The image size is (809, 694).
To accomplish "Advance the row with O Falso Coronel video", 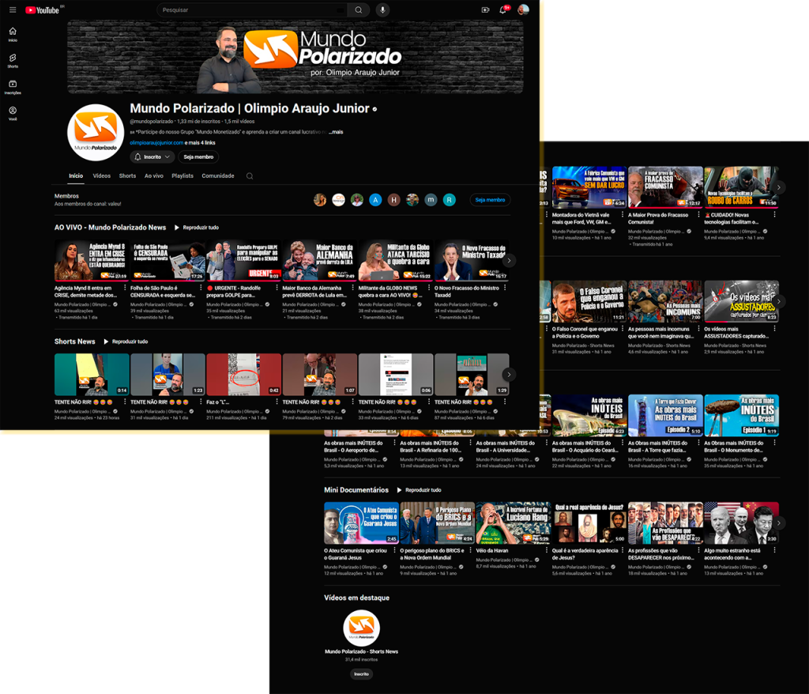I will click(x=778, y=301).
